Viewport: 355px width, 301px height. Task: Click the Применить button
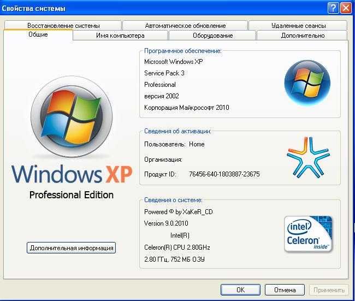coord(329,290)
